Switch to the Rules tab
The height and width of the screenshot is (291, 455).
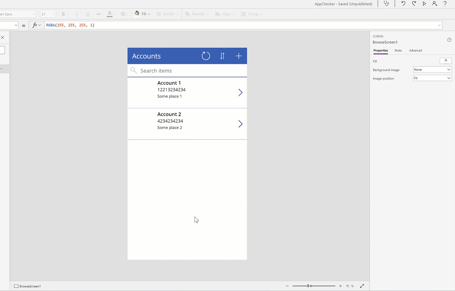pos(398,50)
